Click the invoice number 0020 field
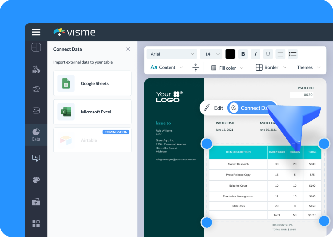Viewport: 333px width, 237px height. point(301,94)
